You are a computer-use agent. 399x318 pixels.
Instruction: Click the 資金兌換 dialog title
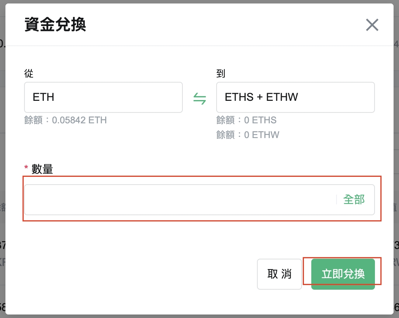coord(55,25)
